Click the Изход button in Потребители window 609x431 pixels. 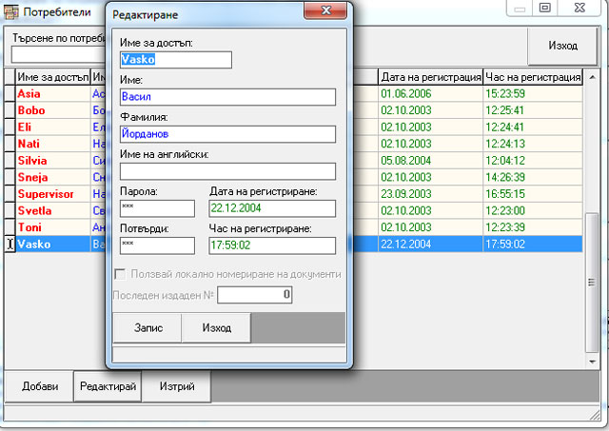562,46
